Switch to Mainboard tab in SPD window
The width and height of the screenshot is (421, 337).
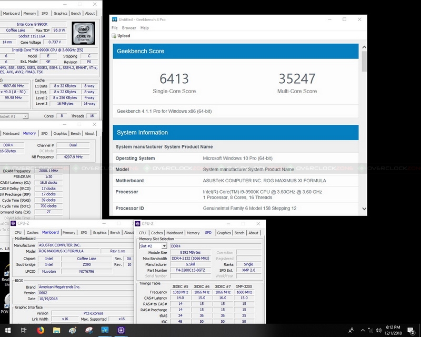click(x=175, y=233)
